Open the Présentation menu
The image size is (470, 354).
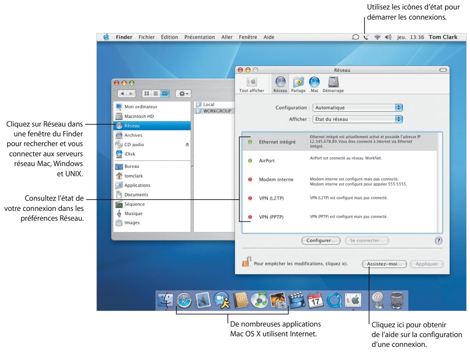200,37
